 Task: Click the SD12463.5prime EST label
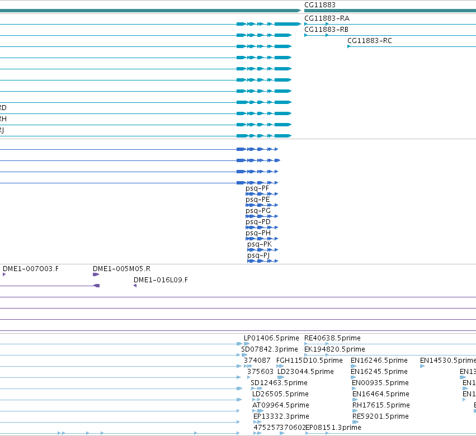coord(279,383)
